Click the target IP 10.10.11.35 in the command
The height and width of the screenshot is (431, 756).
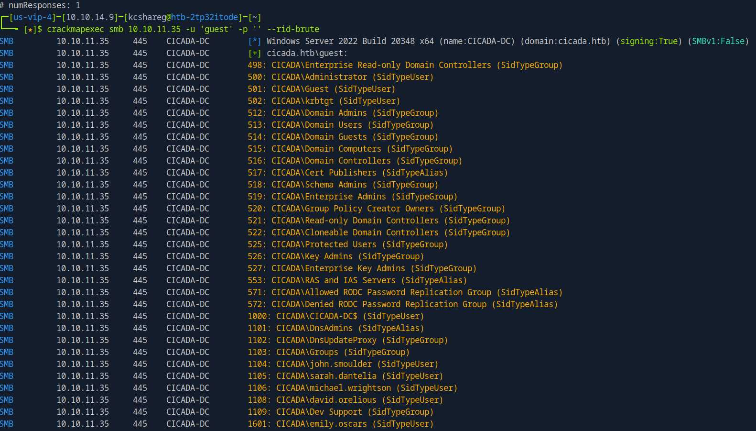point(154,29)
